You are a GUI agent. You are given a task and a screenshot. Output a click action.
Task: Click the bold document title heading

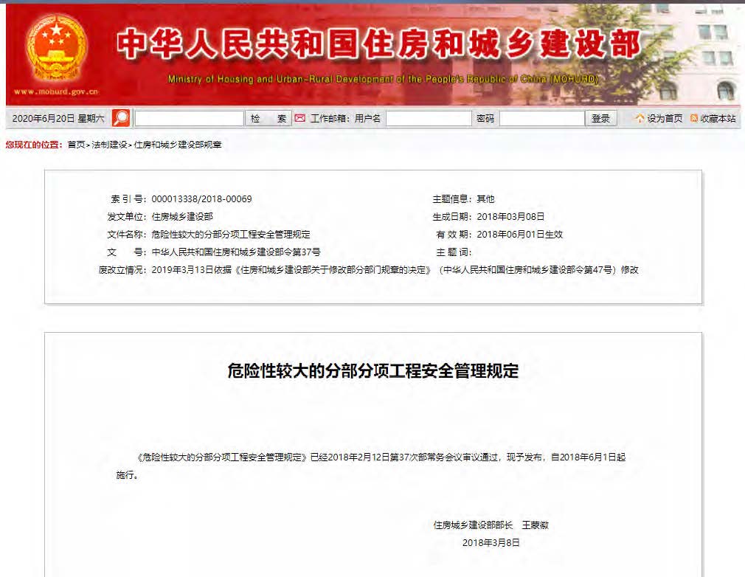(373, 370)
